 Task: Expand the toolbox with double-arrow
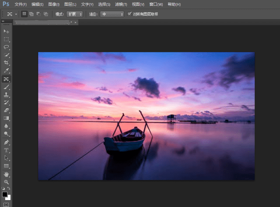(x=3, y=21)
